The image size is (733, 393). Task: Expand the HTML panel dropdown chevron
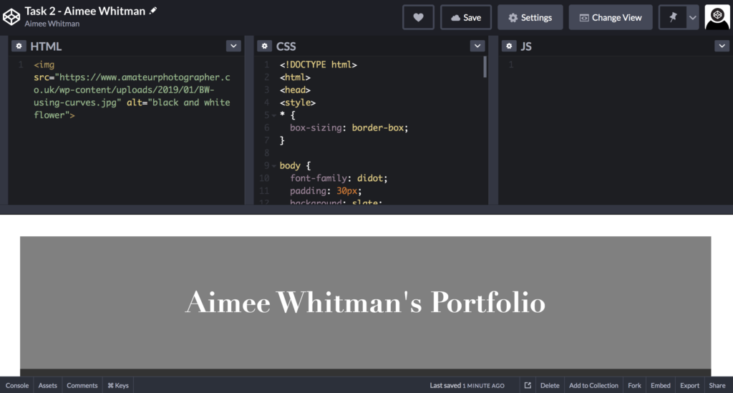[x=233, y=46]
